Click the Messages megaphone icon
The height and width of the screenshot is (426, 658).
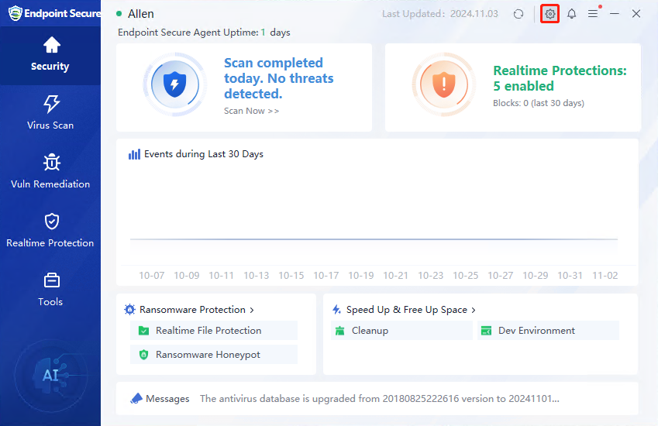(136, 398)
